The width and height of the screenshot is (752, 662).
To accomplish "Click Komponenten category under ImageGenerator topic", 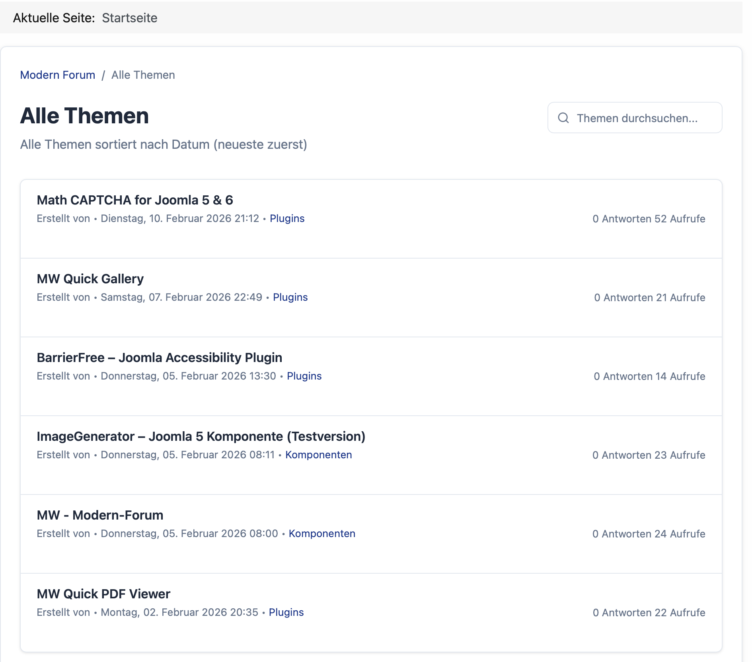I will [x=318, y=455].
